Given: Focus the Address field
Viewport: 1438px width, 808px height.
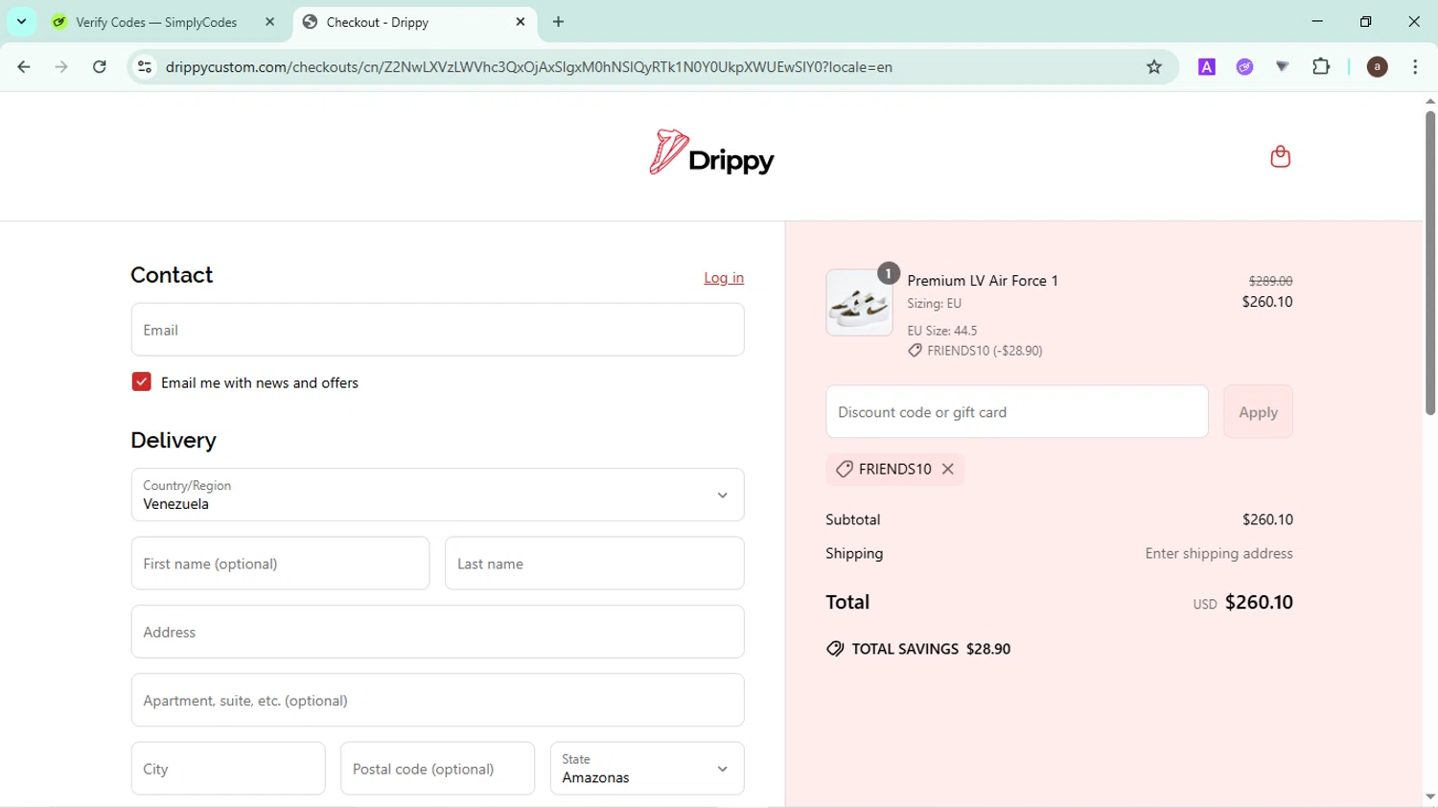Looking at the screenshot, I should click(x=437, y=632).
